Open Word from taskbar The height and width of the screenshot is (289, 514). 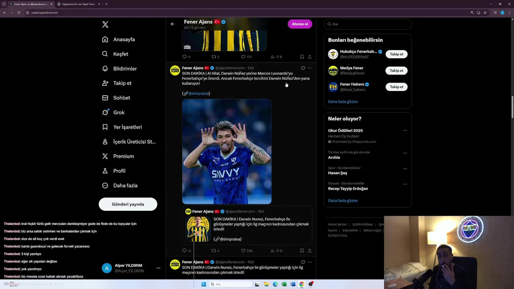(x=293, y=284)
